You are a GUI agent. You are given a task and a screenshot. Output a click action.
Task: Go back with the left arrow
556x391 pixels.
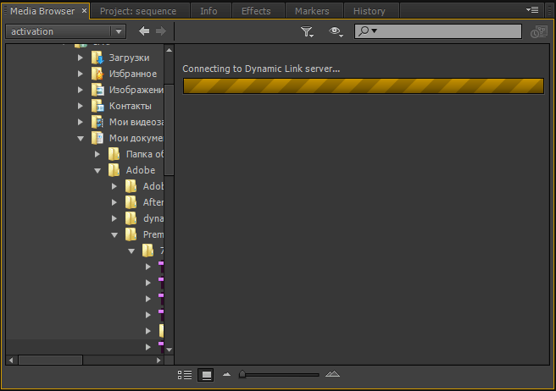coord(144,31)
